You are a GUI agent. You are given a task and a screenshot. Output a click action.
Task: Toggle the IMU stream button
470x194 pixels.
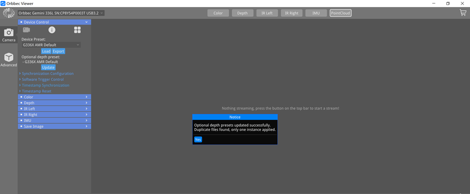point(316,13)
